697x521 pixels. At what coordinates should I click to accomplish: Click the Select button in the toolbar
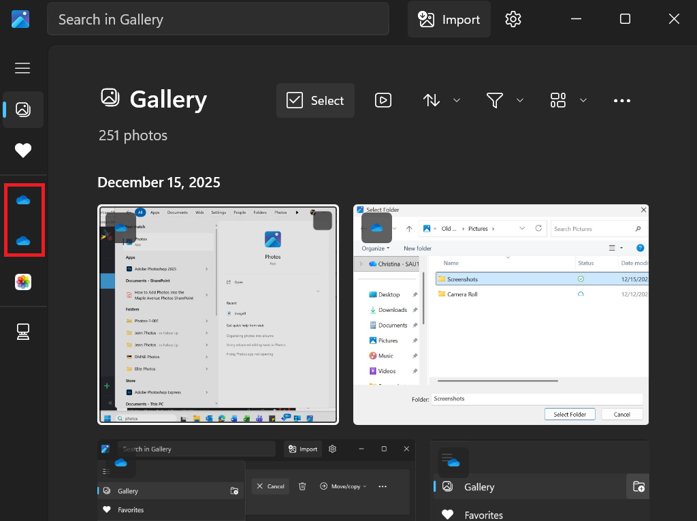pyautogui.click(x=315, y=101)
